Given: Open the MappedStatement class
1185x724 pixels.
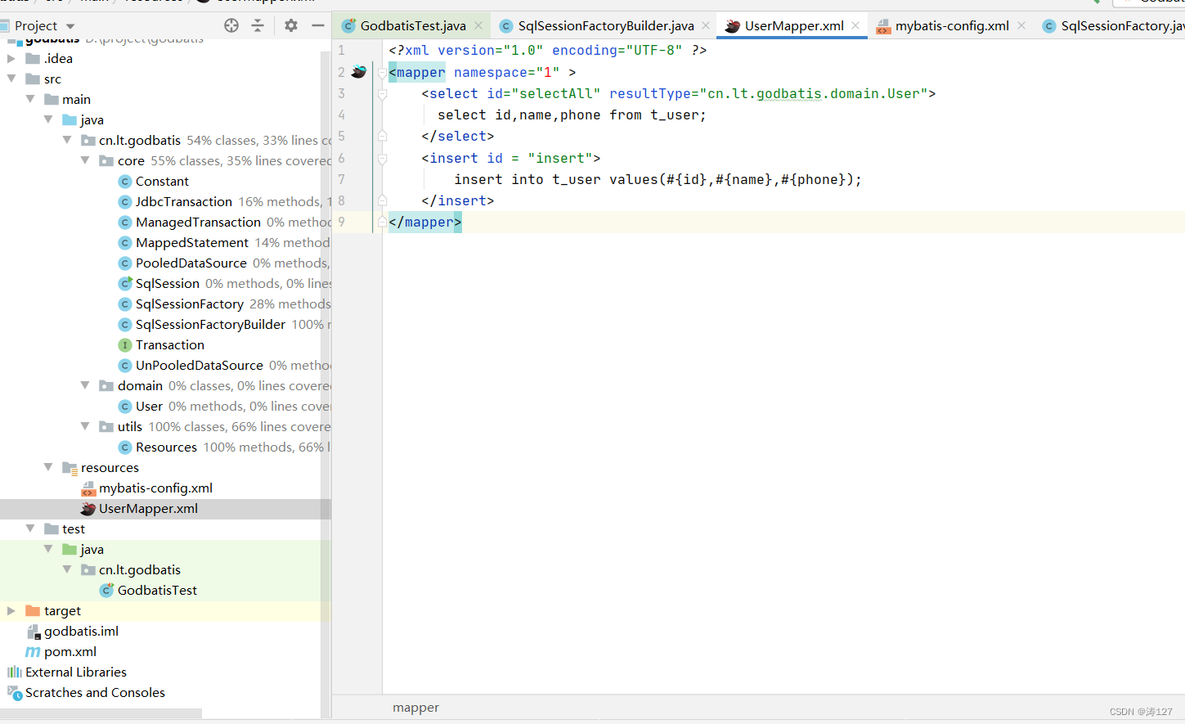Looking at the screenshot, I should tap(192, 242).
